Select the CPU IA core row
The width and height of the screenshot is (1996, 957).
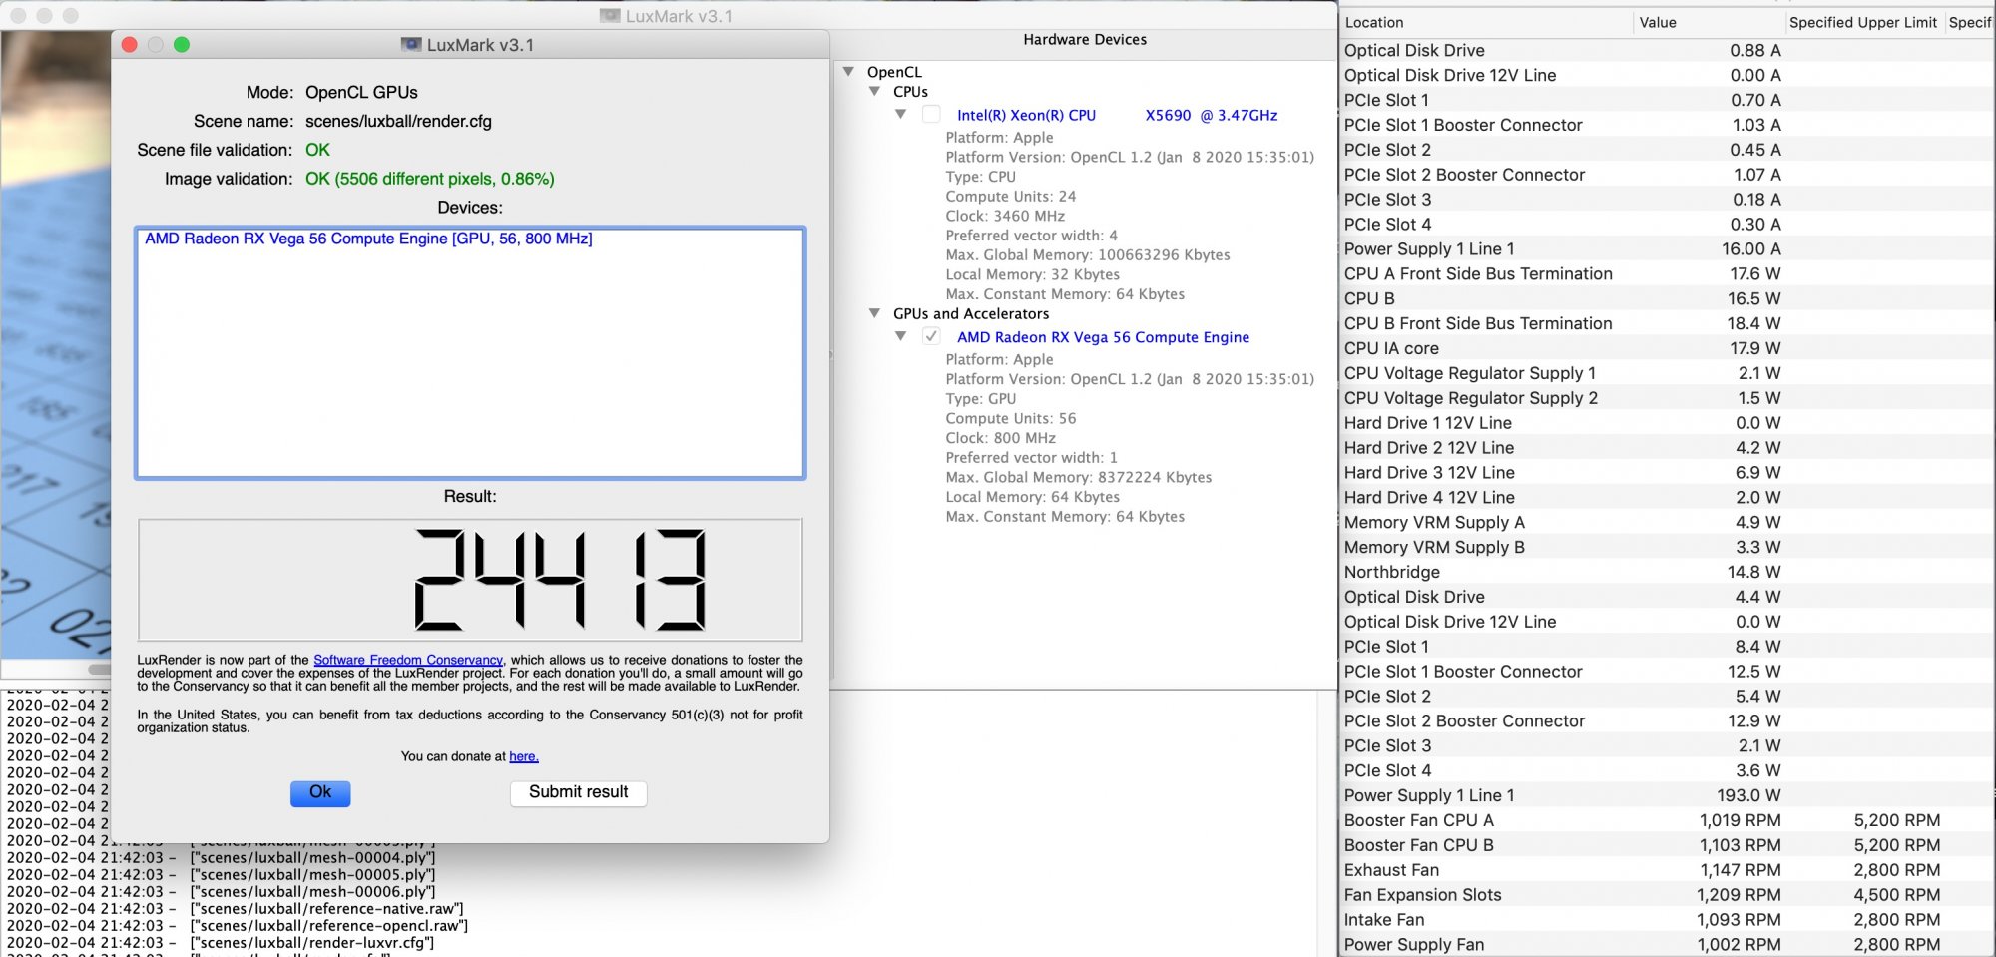(x=1666, y=348)
